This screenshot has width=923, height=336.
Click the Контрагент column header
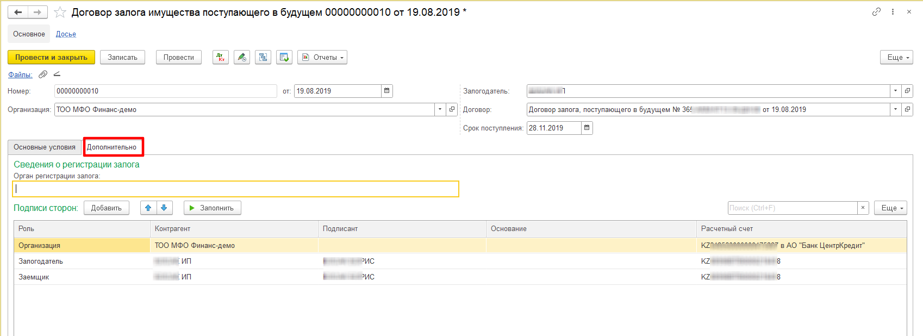point(234,229)
